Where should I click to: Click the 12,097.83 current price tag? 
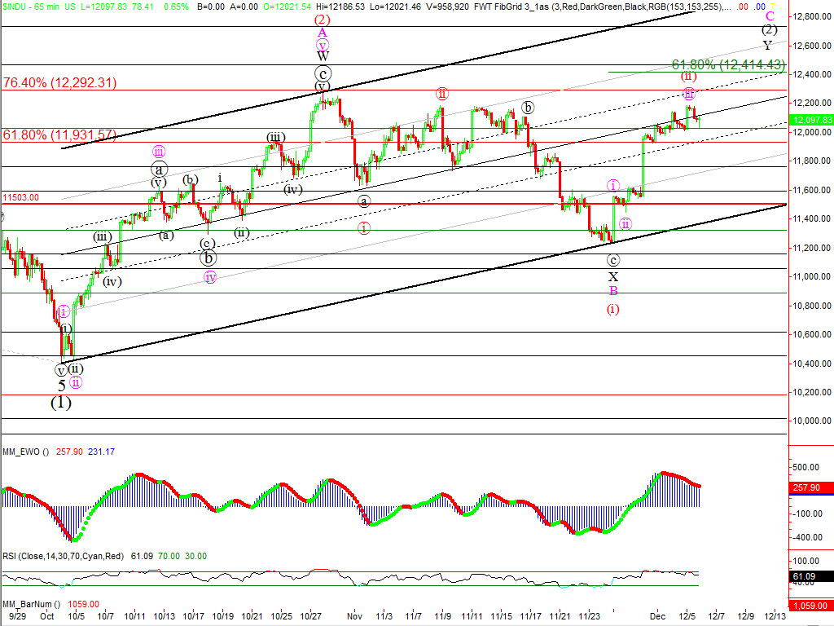(x=810, y=120)
